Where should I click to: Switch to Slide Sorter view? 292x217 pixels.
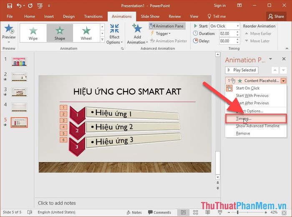[x=196, y=212]
